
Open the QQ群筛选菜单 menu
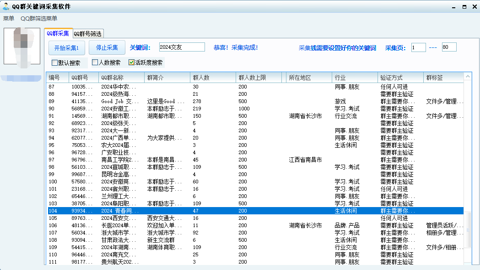[x=39, y=18]
